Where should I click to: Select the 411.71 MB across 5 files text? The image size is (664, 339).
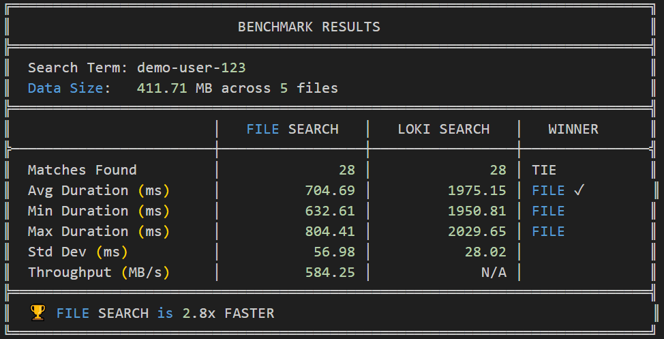coord(237,88)
